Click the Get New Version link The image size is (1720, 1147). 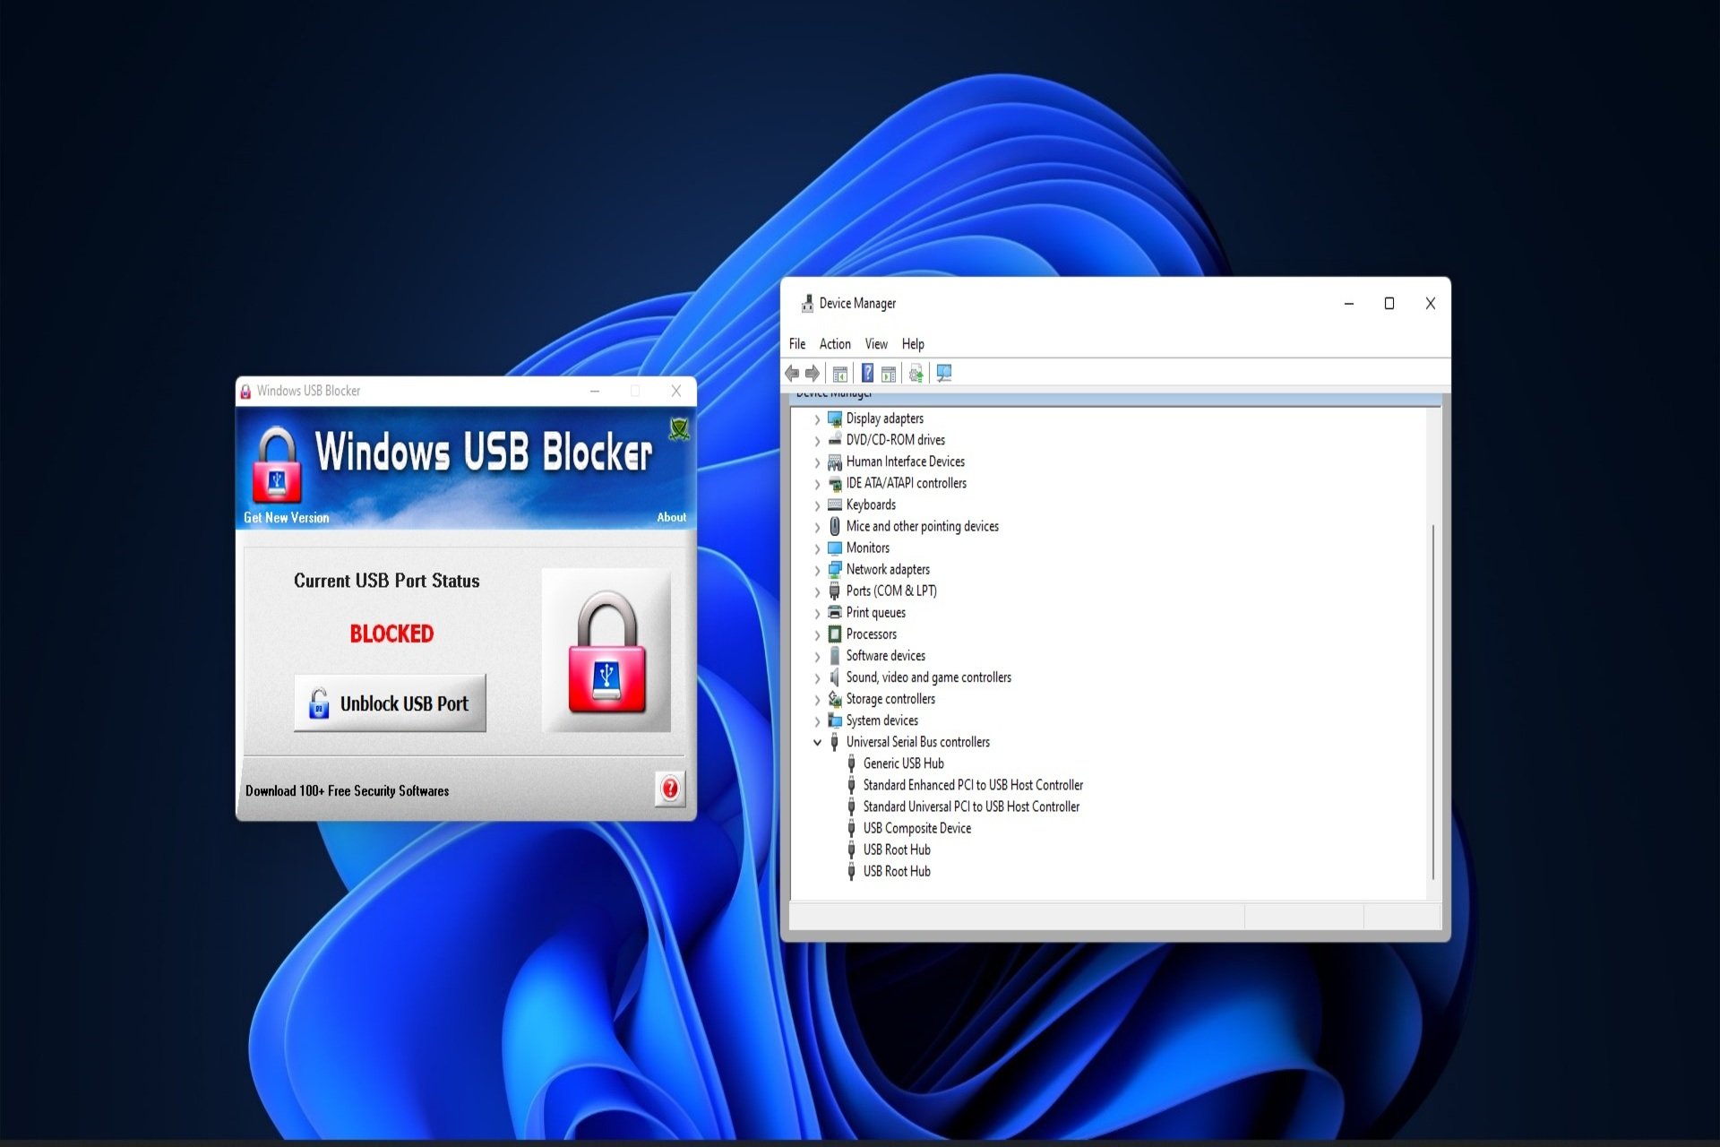click(287, 518)
